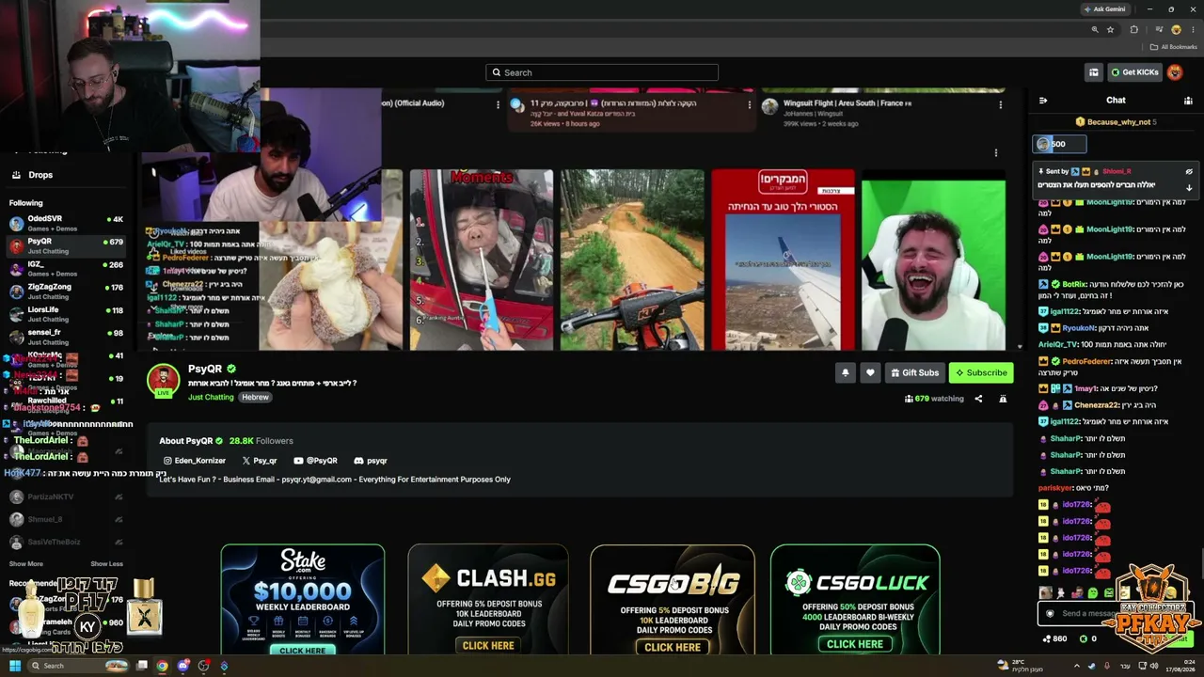The image size is (1204, 677).
Task: Open LiorsLife channel in Following list
Action: (66, 314)
